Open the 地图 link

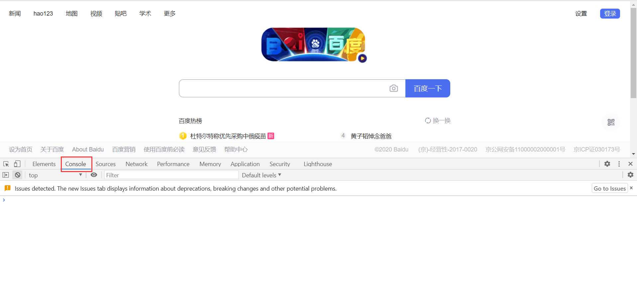tap(72, 14)
